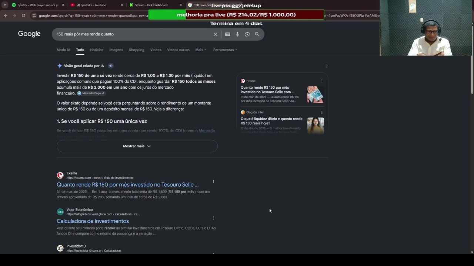Click 'Visão geral criada por IA' label
This screenshot has width=474, height=266.
[84, 66]
